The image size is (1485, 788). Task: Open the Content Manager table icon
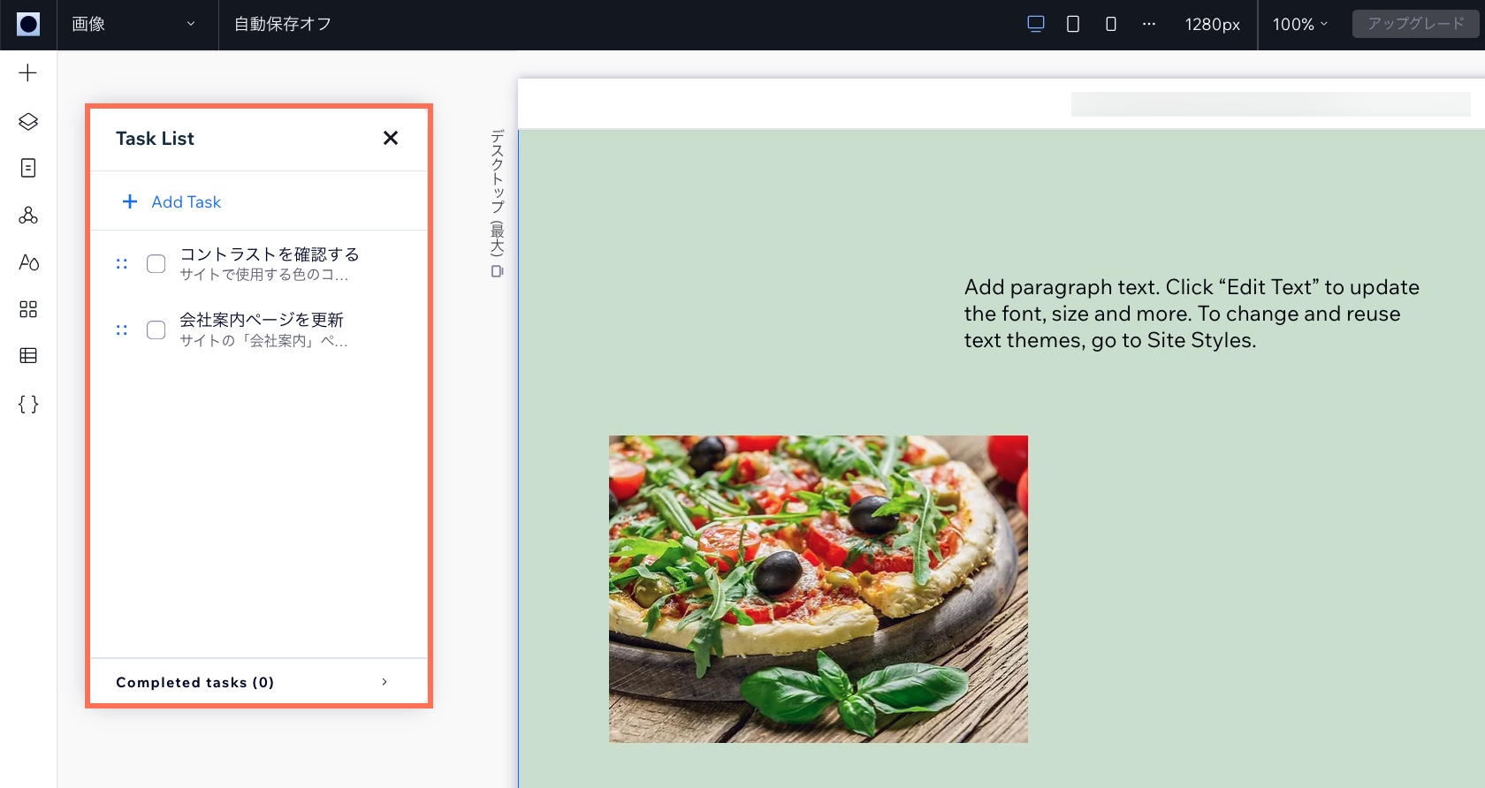[28, 356]
